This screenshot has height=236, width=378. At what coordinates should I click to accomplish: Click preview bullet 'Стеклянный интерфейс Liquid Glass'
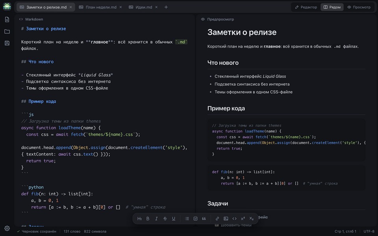[250, 76]
